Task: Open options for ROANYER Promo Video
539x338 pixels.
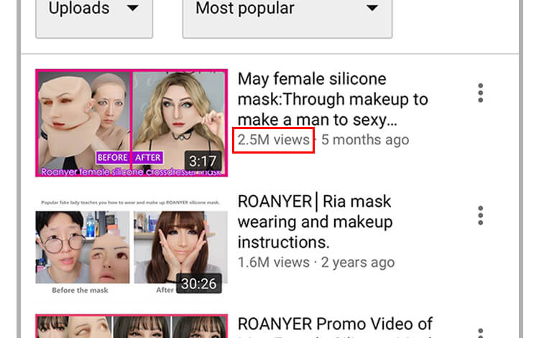Action: pyautogui.click(x=481, y=333)
